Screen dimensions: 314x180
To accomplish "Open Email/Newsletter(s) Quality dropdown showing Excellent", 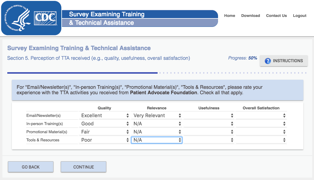I will [x=105, y=115].
